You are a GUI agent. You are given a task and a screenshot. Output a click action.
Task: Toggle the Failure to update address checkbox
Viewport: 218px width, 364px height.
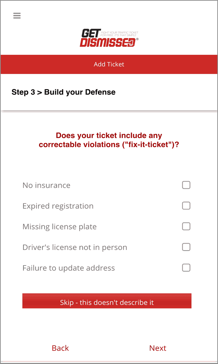coord(186,268)
